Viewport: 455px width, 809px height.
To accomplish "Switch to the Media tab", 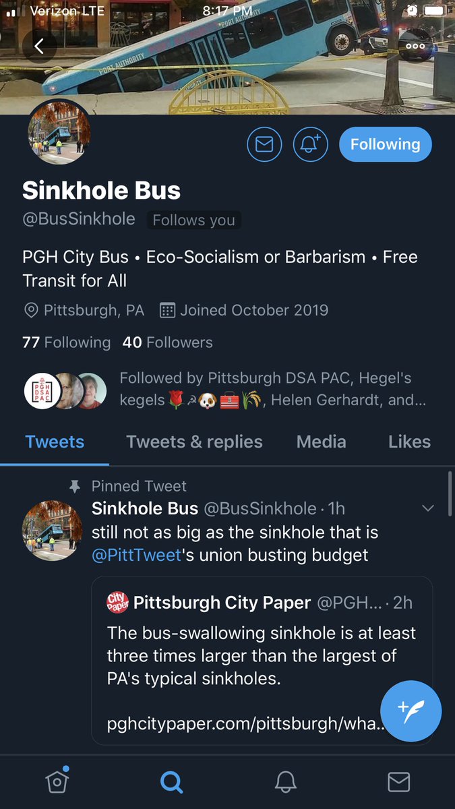I will click(x=322, y=442).
